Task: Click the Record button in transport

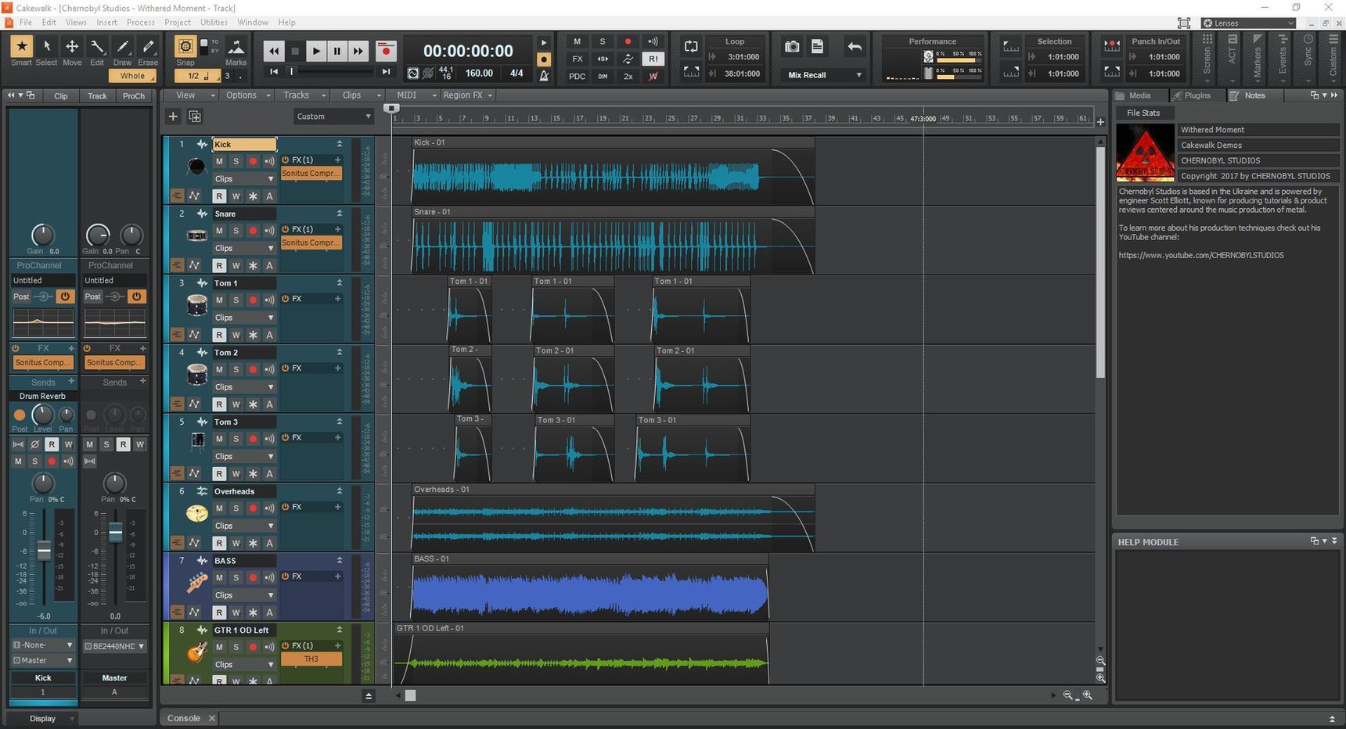Action: click(386, 51)
